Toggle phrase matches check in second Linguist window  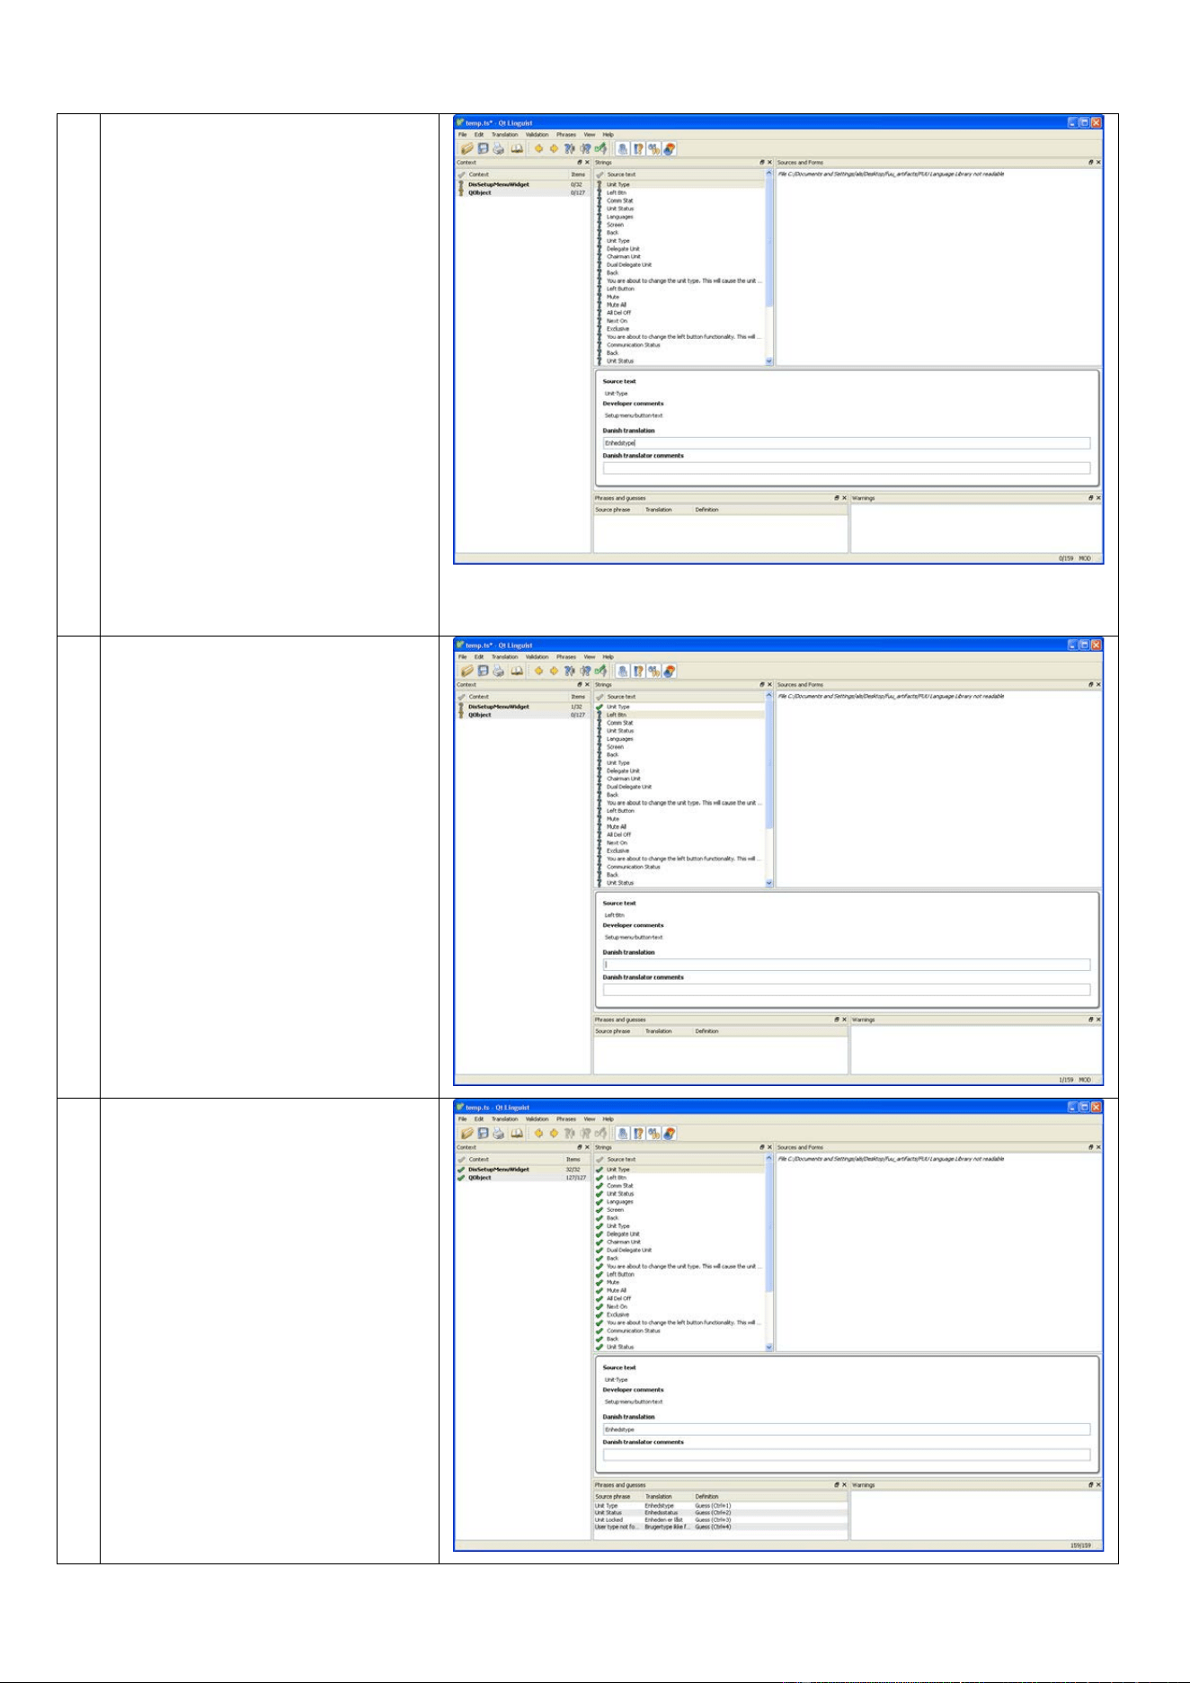(654, 671)
